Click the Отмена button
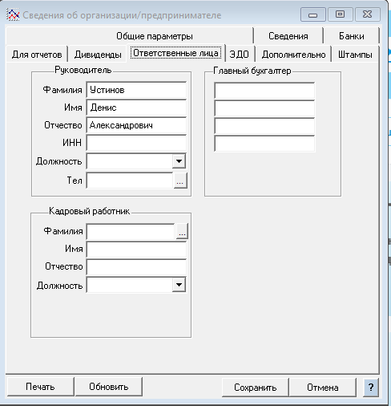 (x=323, y=388)
